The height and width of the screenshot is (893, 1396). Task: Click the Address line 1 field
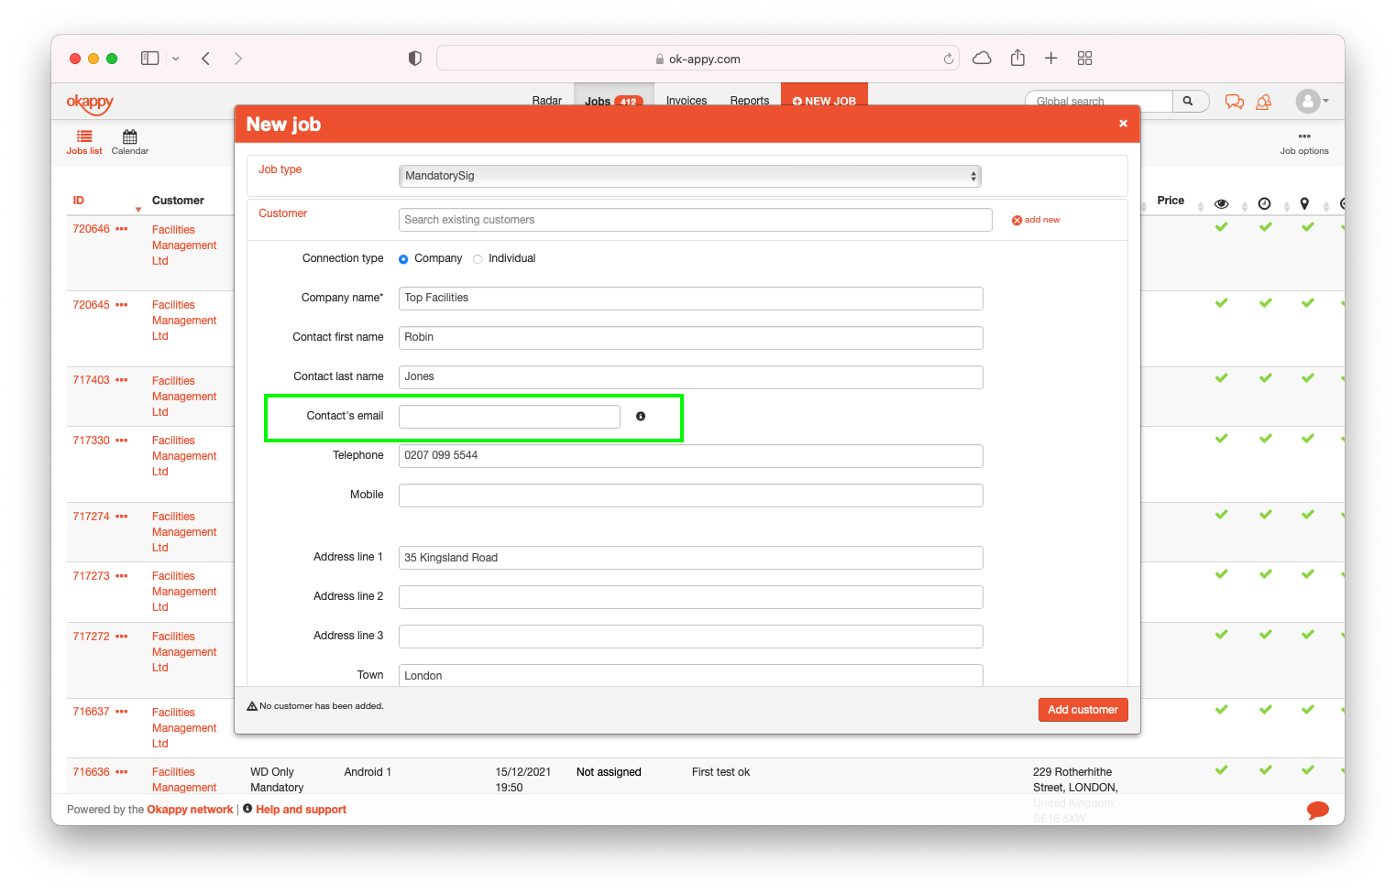click(x=691, y=558)
